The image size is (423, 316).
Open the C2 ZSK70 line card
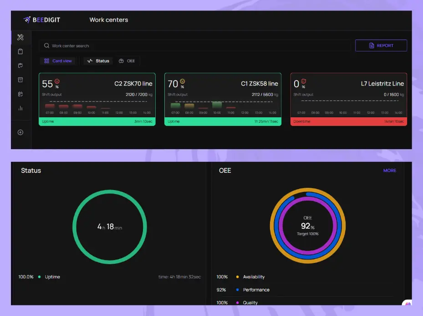[97, 99]
